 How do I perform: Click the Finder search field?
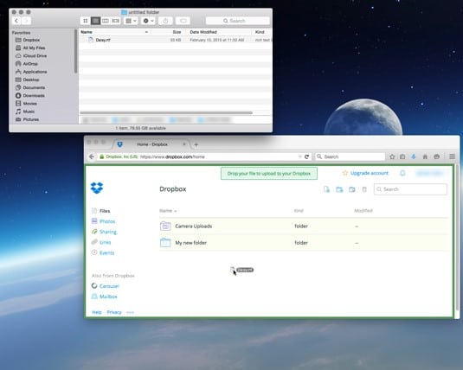(237, 21)
